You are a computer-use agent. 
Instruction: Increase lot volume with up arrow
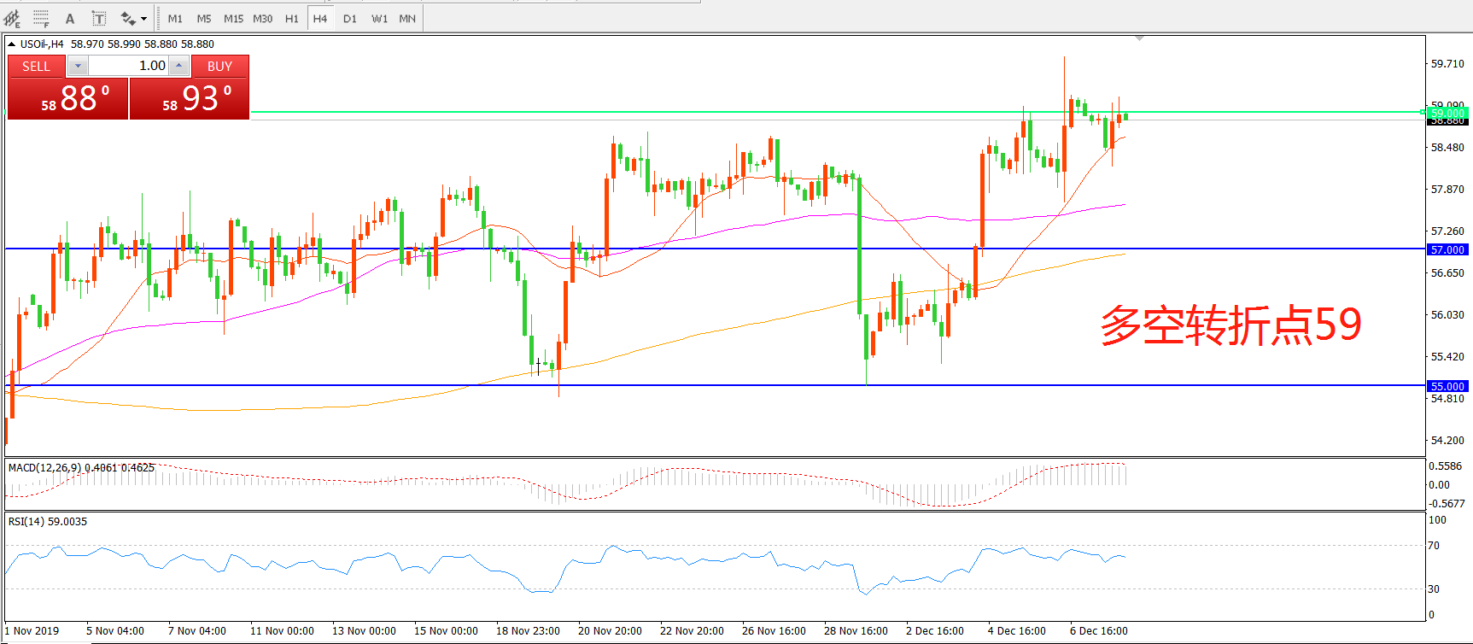click(x=178, y=66)
